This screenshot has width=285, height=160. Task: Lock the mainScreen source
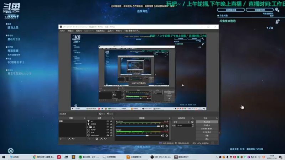(111, 135)
